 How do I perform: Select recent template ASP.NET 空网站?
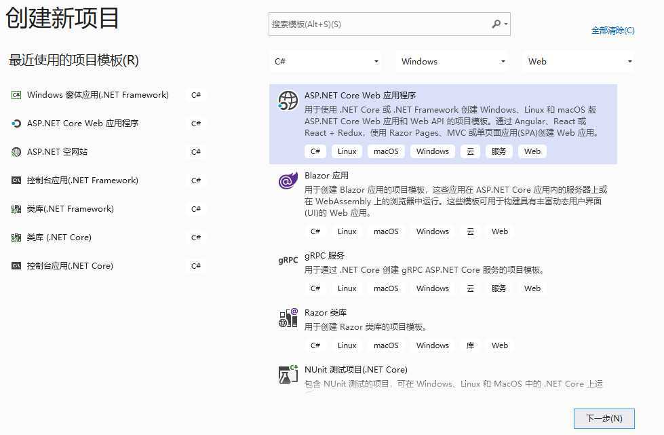point(57,151)
